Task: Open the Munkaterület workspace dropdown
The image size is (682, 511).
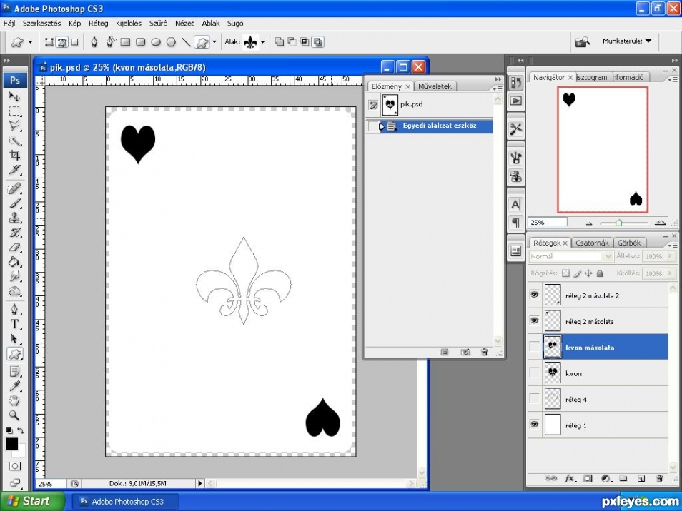Action: 627,41
